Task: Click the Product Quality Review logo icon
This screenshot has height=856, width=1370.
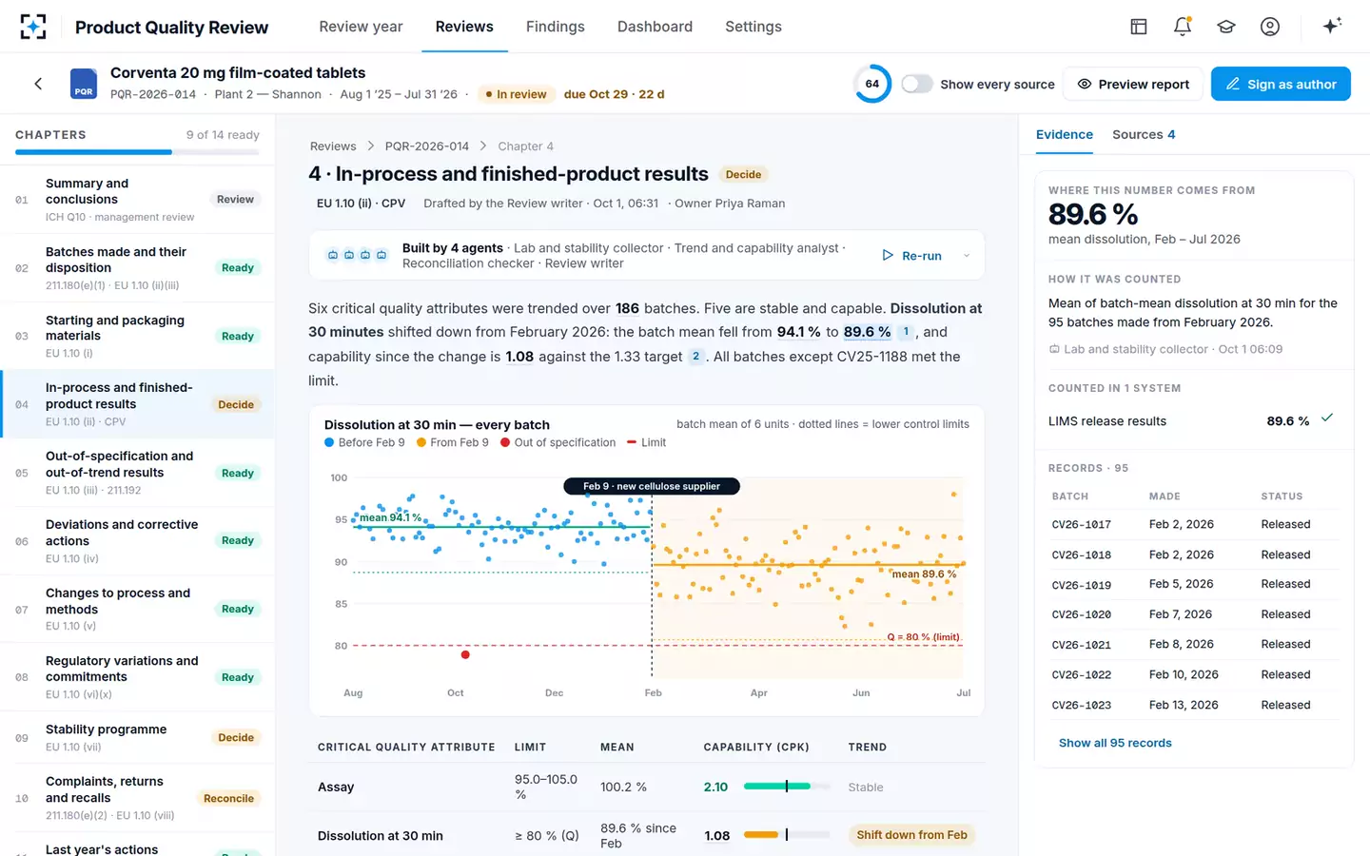Action: point(33,27)
